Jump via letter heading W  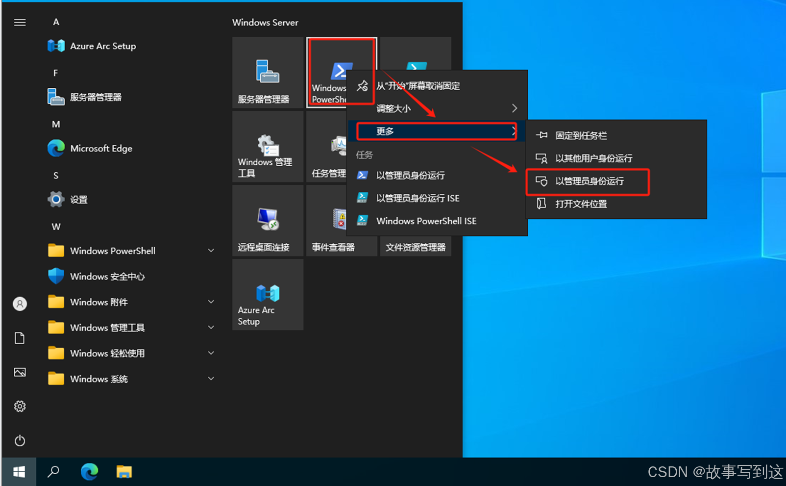pyautogui.click(x=56, y=227)
